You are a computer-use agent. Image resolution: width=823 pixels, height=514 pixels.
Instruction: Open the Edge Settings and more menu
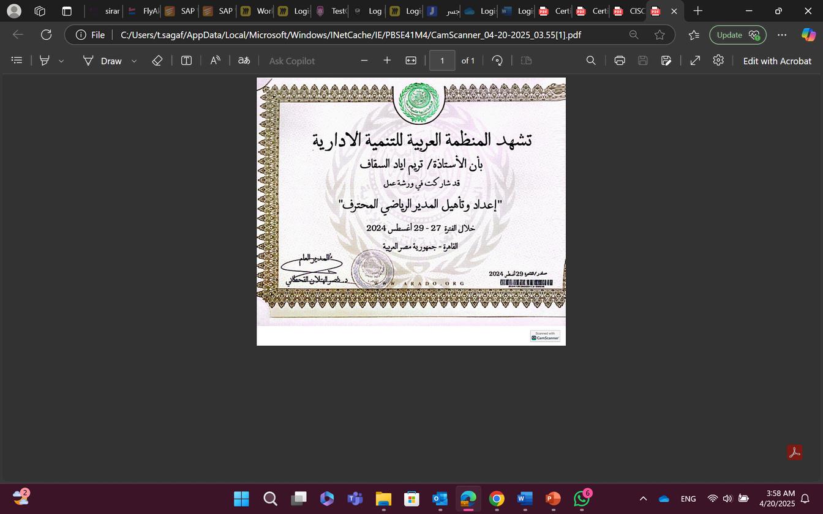point(782,35)
